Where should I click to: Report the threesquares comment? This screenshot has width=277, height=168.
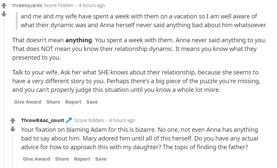[73, 102]
